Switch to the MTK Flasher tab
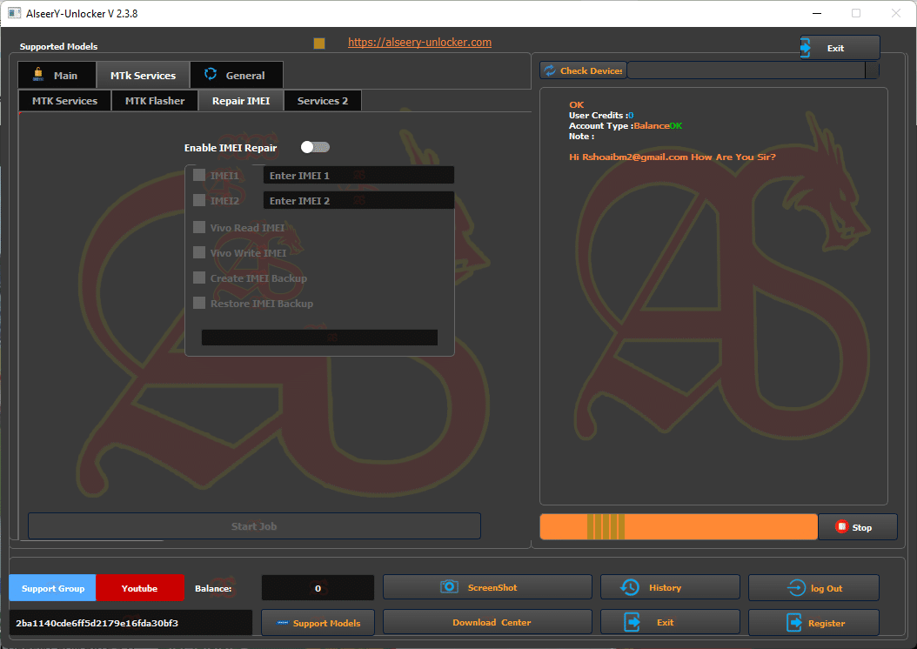 coord(154,101)
